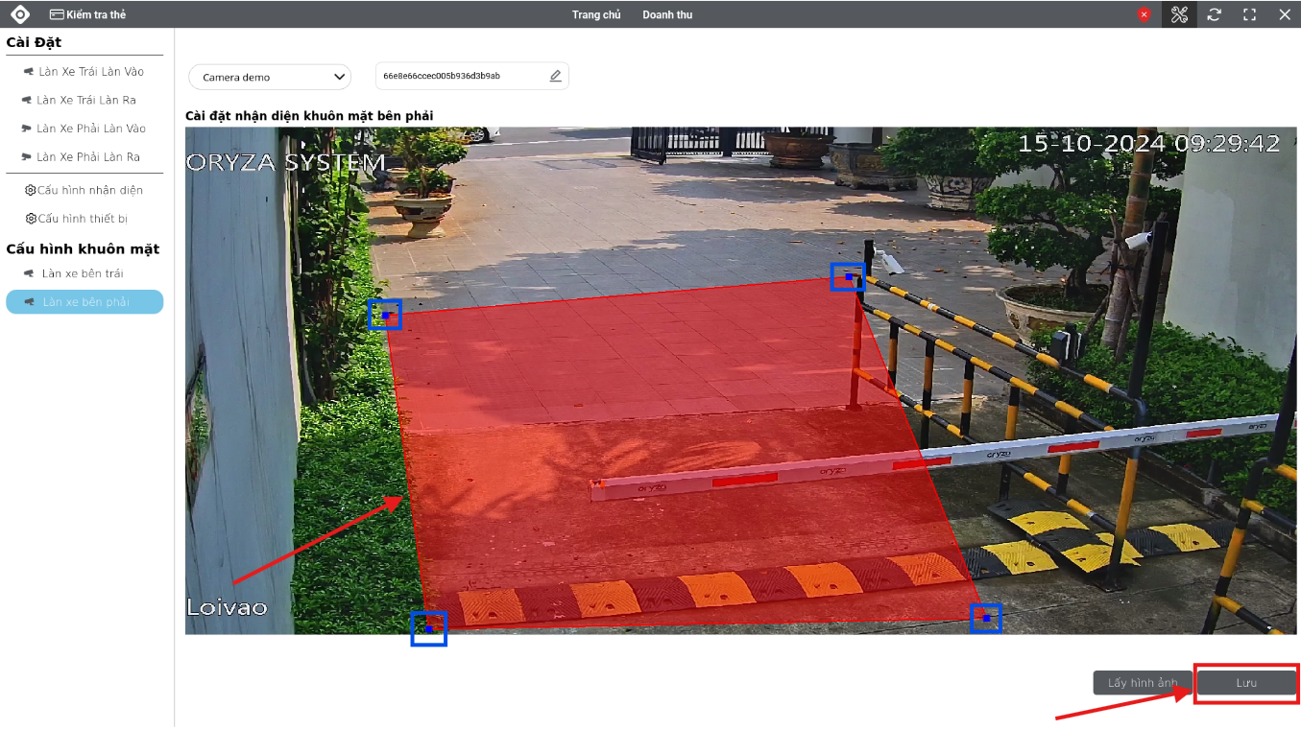Click the top-left corner handle of red zone
The image size is (1301, 730).
click(x=385, y=314)
